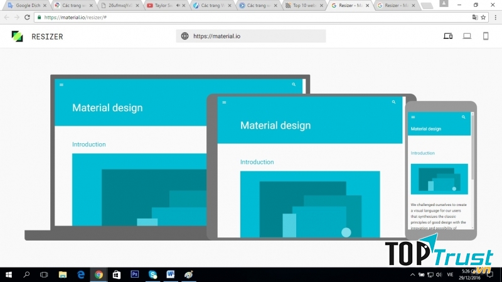Switch to the last Resizer tab
Image resolution: width=502 pixels, height=282 pixels.
(x=396, y=6)
